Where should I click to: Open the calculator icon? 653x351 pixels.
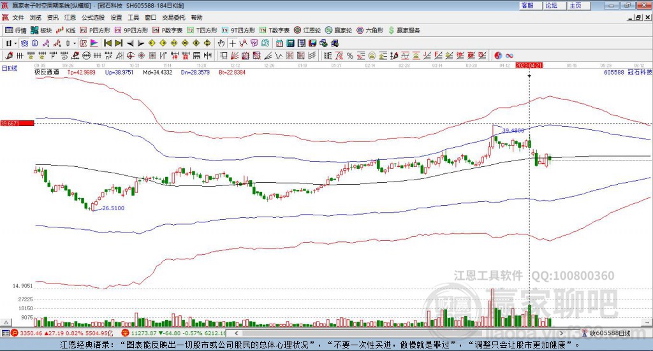pyautogui.click(x=290, y=43)
